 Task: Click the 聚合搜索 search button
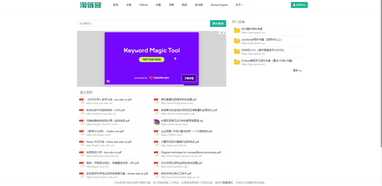click(218, 23)
